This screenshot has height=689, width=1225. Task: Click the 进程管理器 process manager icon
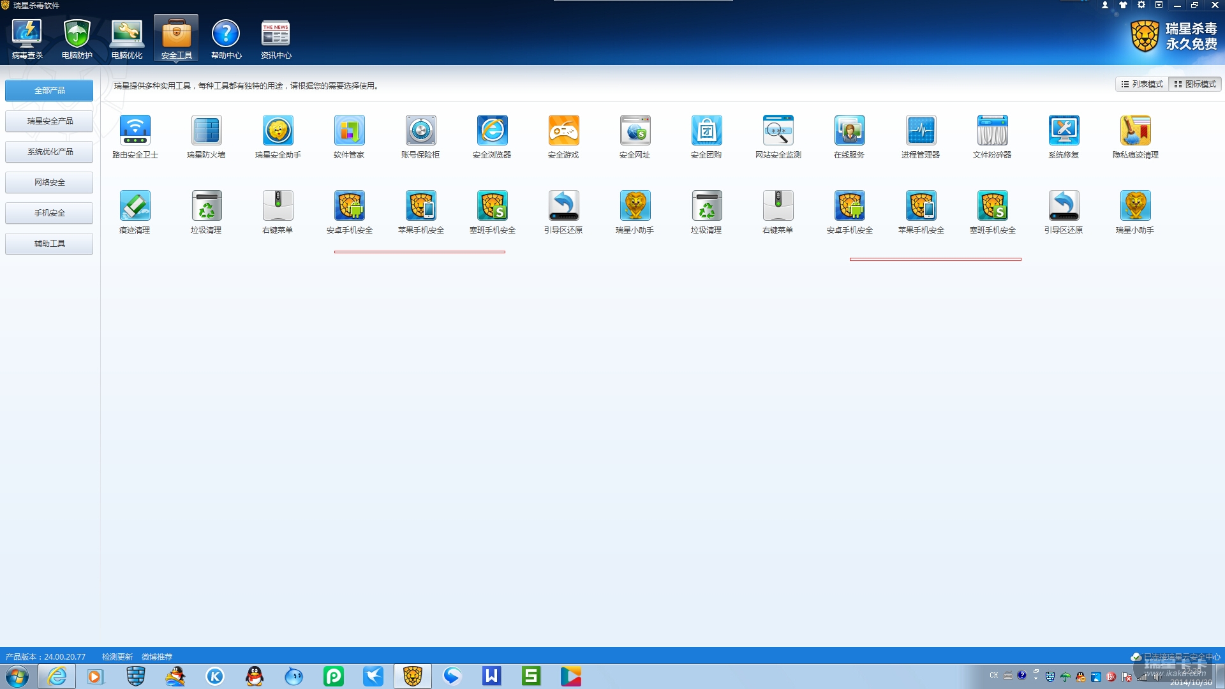tap(921, 131)
